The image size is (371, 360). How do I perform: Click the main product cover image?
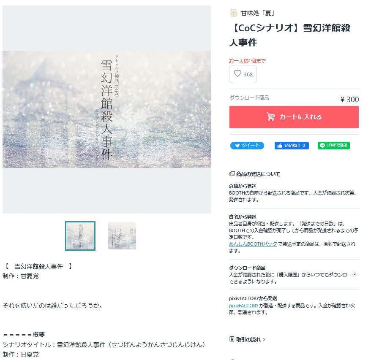(x=106, y=109)
